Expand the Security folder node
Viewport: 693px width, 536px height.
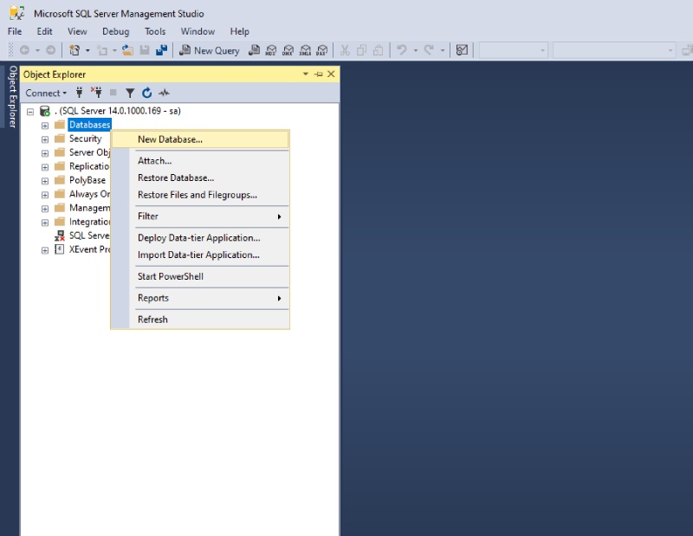45,139
